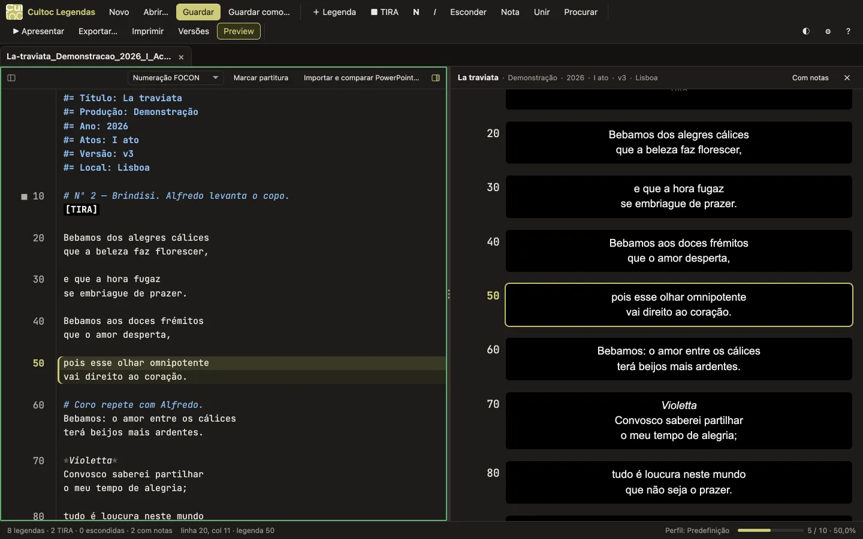Select preview card 60 'Bebamos: o amor entre os cálices'
The image size is (863, 539).
(679, 359)
